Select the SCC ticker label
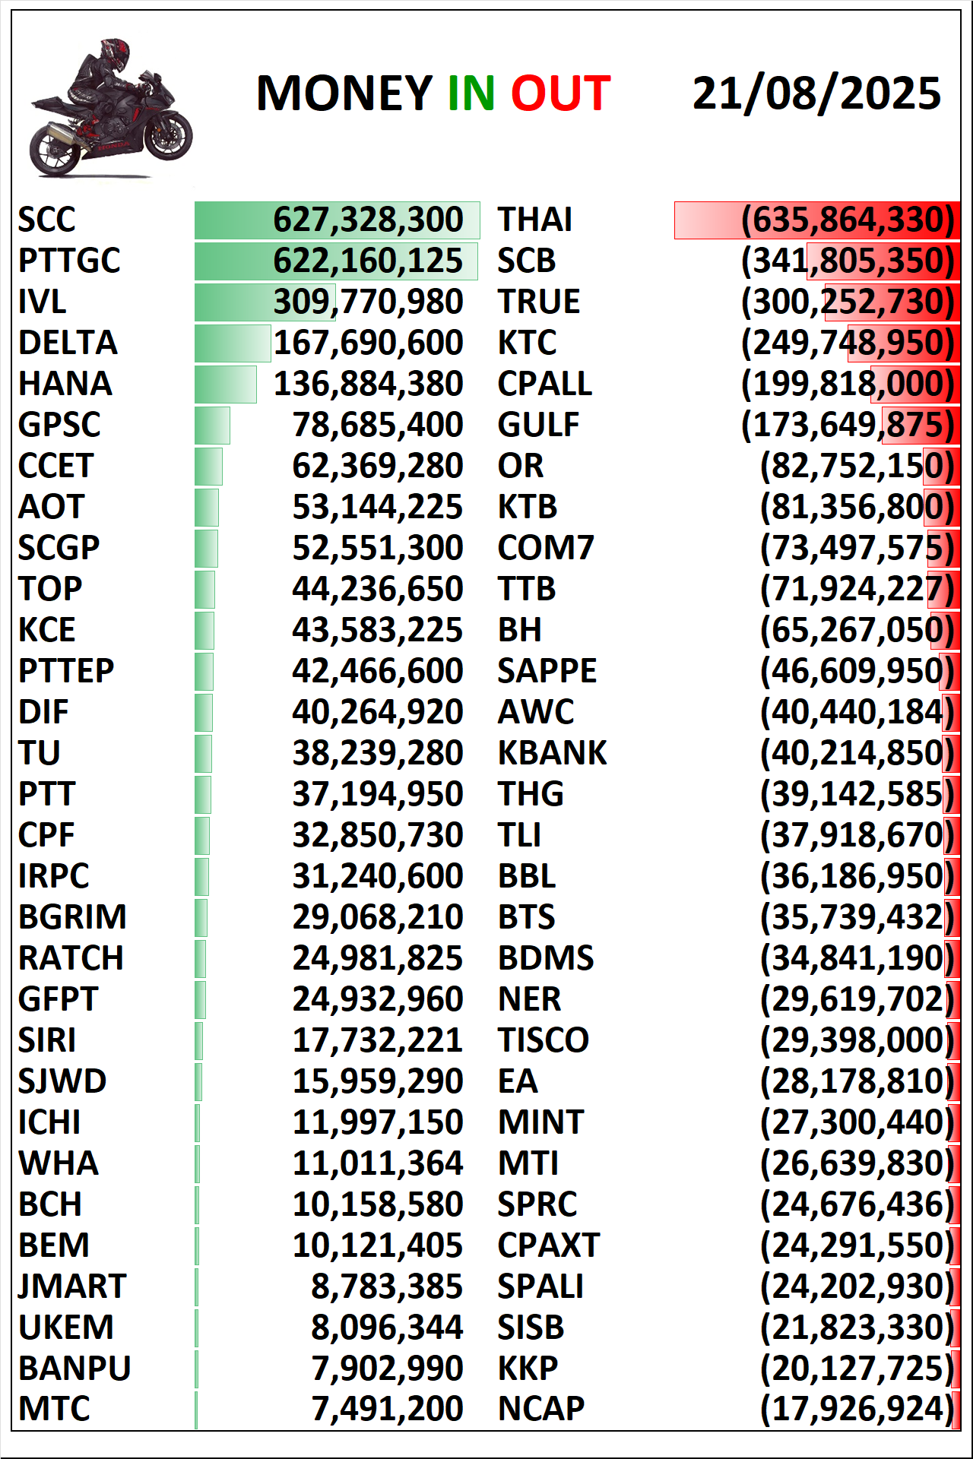The image size is (973, 1459). (46, 220)
